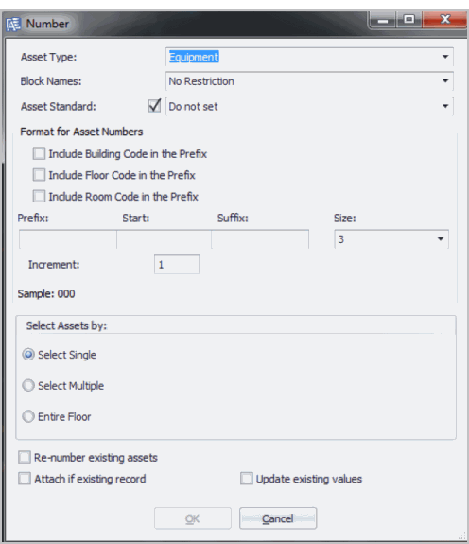
Task: Focus the Start number field
Action: click(x=164, y=239)
